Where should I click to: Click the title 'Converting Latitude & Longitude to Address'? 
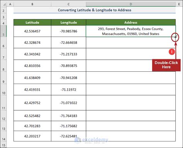click(95, 10)
